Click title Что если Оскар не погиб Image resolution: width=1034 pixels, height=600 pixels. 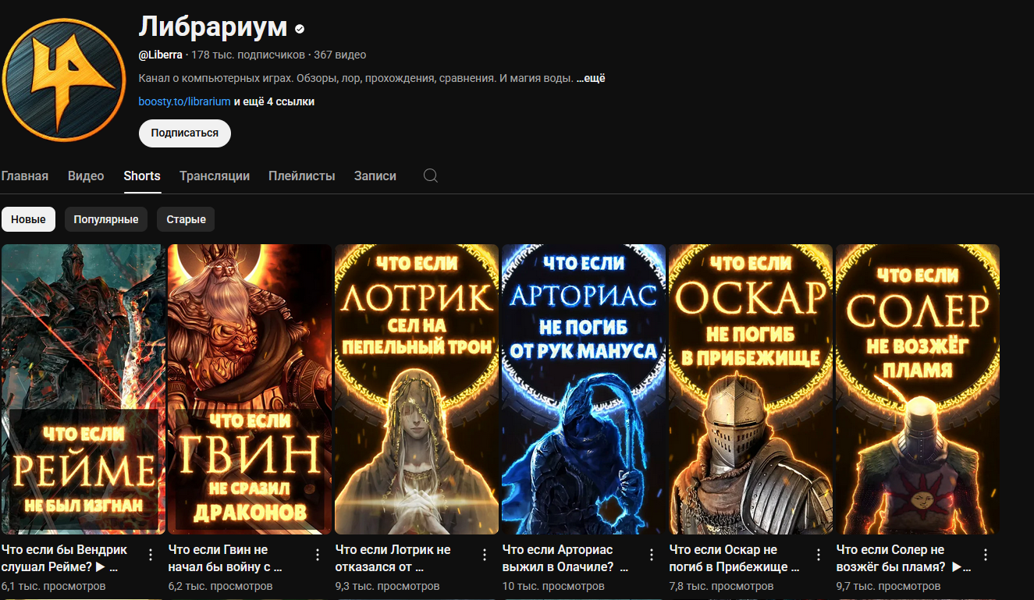click(x=734, y=559)
